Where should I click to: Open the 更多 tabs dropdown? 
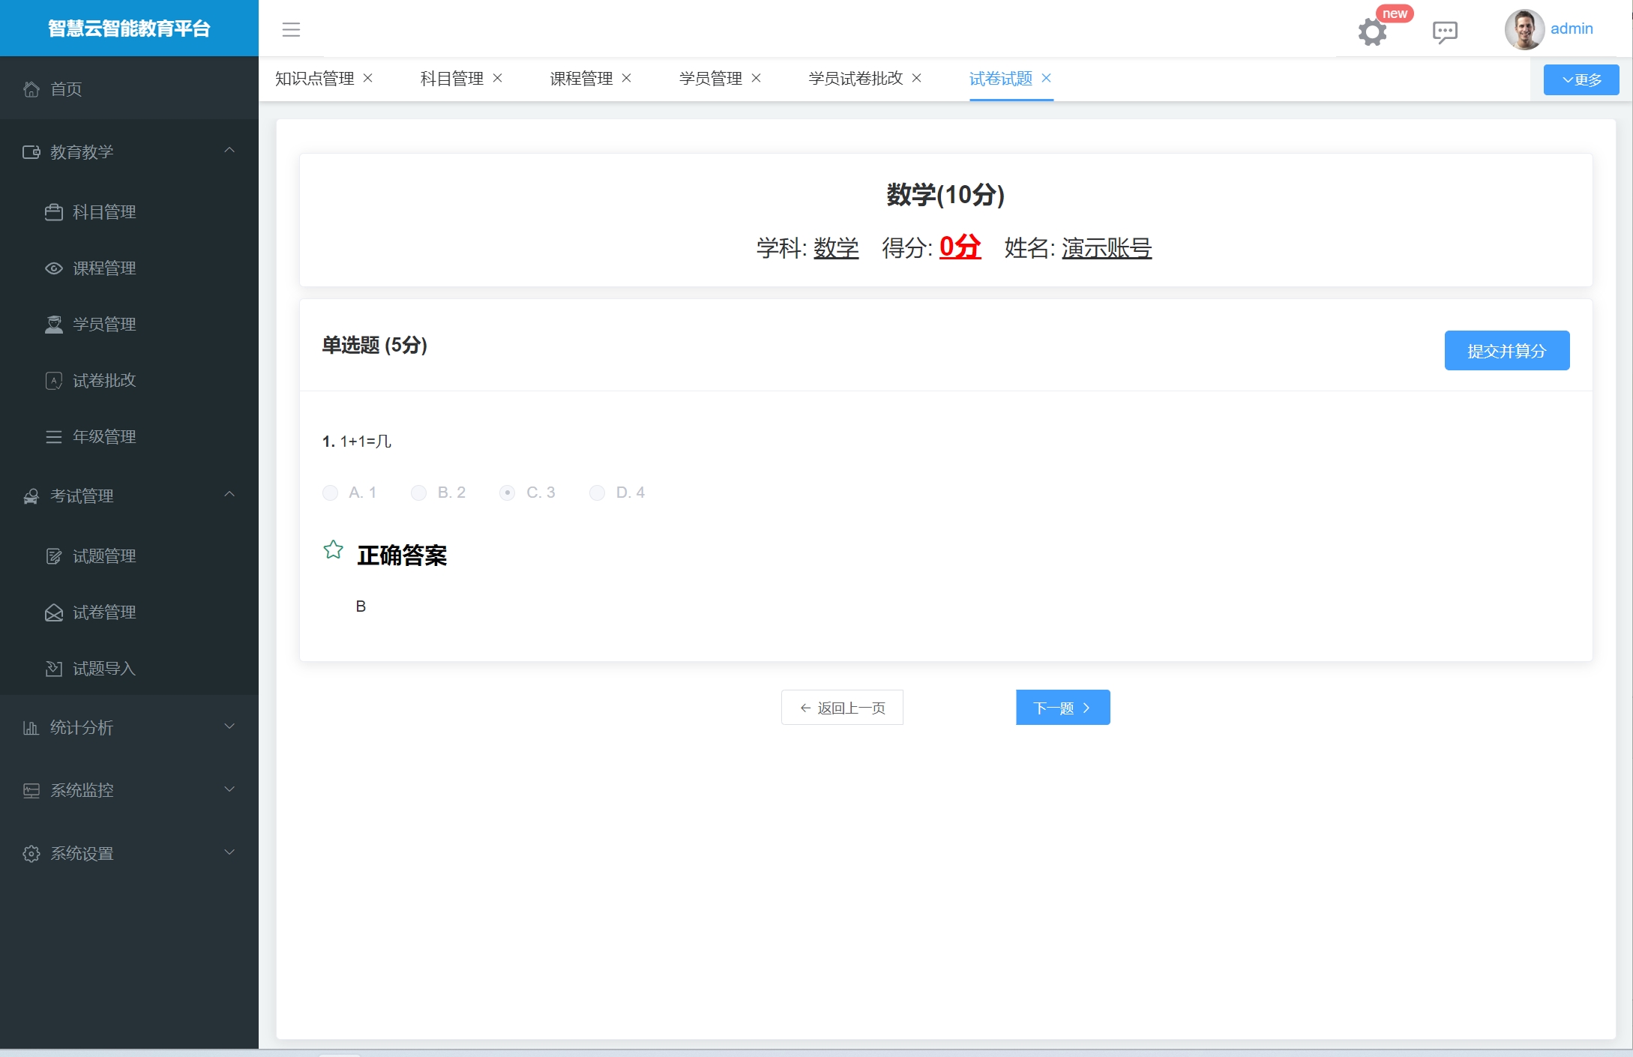[x=1581, y=79]
